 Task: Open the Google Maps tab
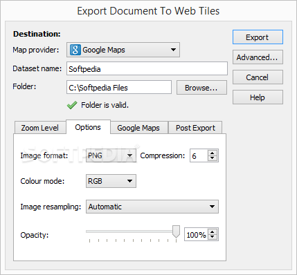[138, 128]
